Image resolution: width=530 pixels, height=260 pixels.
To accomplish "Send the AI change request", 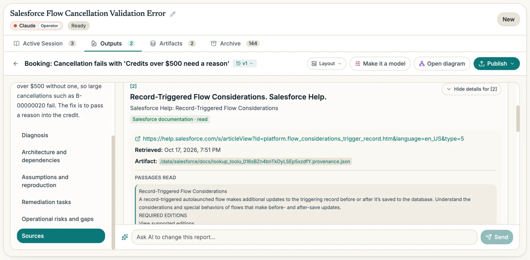I will pos(497,237).
